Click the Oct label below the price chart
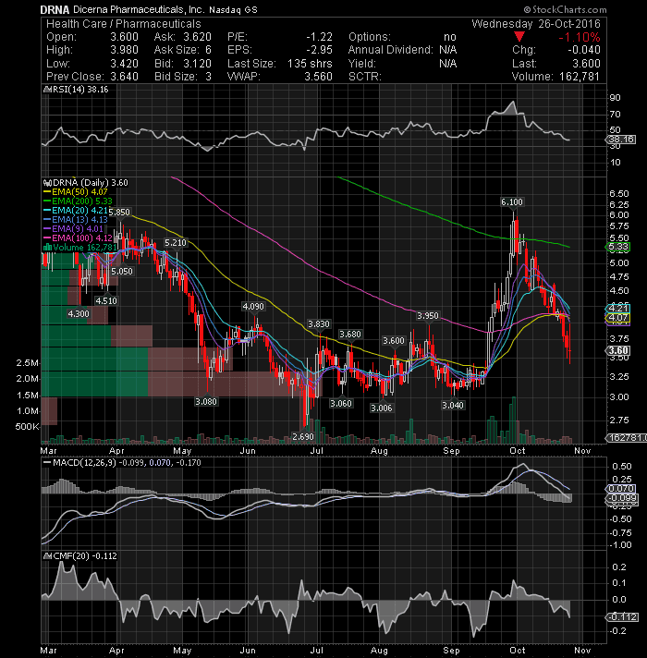This screenshot has height=658, width=647. pyautogui.click(x=518, y=451)
